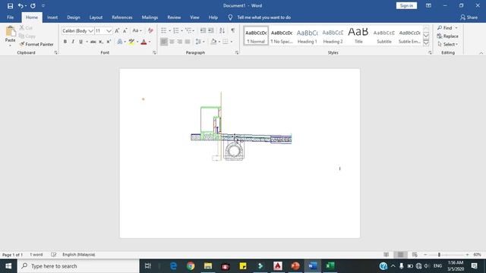This screenshot has height=273, width=486.
Task: Switch to the Design tab
Action: tap(74, 17)
